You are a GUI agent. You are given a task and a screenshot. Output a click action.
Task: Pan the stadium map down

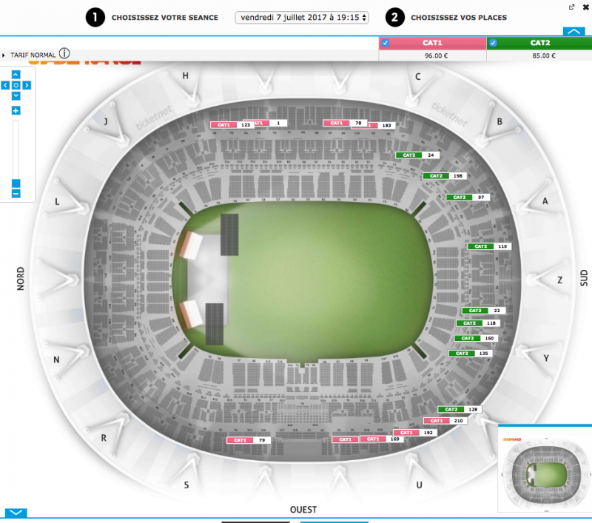(x=16, y=96)
